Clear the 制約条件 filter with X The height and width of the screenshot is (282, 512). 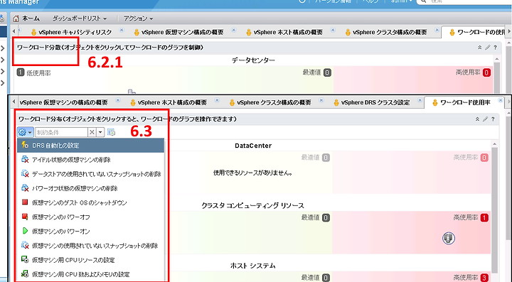[92, 132]
